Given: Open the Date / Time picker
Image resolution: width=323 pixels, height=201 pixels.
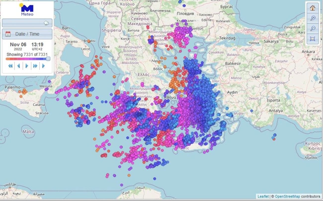Looking at the screenshot, I should click(27, 34).
